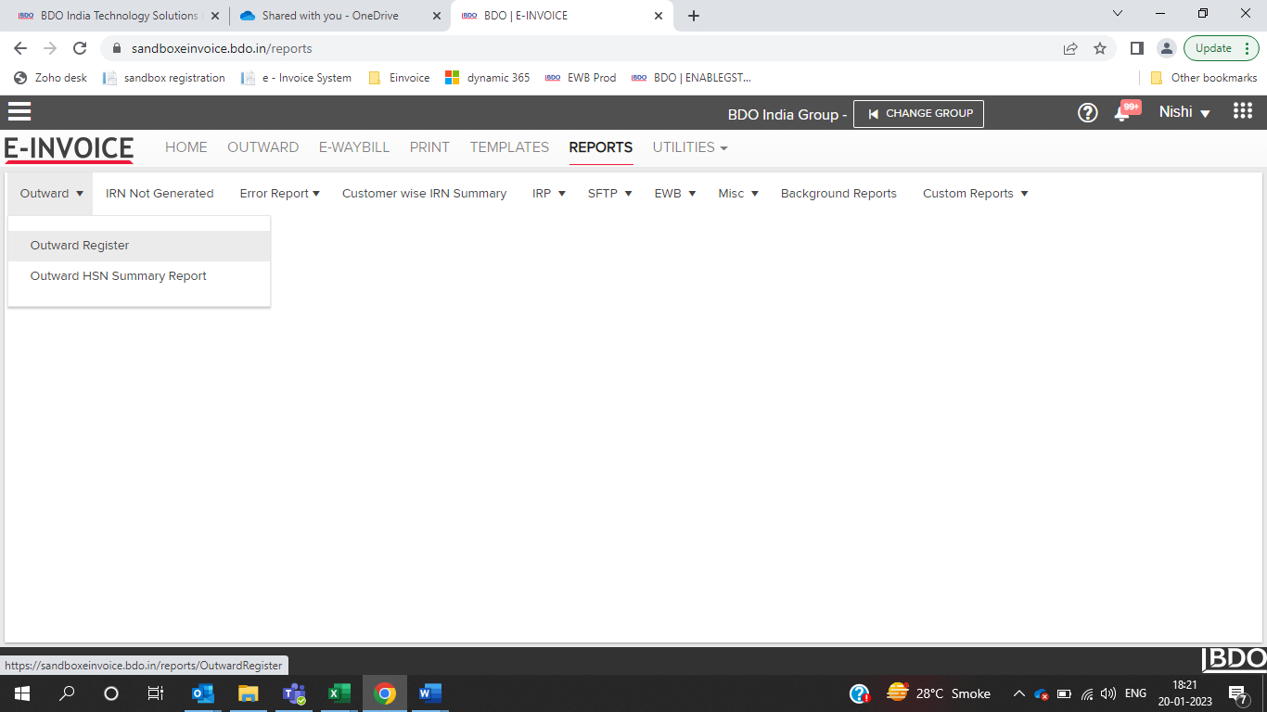Open the hamburger menu at top left

click(x=19, y=111)
